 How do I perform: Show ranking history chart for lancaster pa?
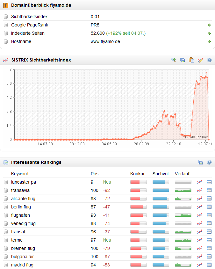[x=200, y=182]
